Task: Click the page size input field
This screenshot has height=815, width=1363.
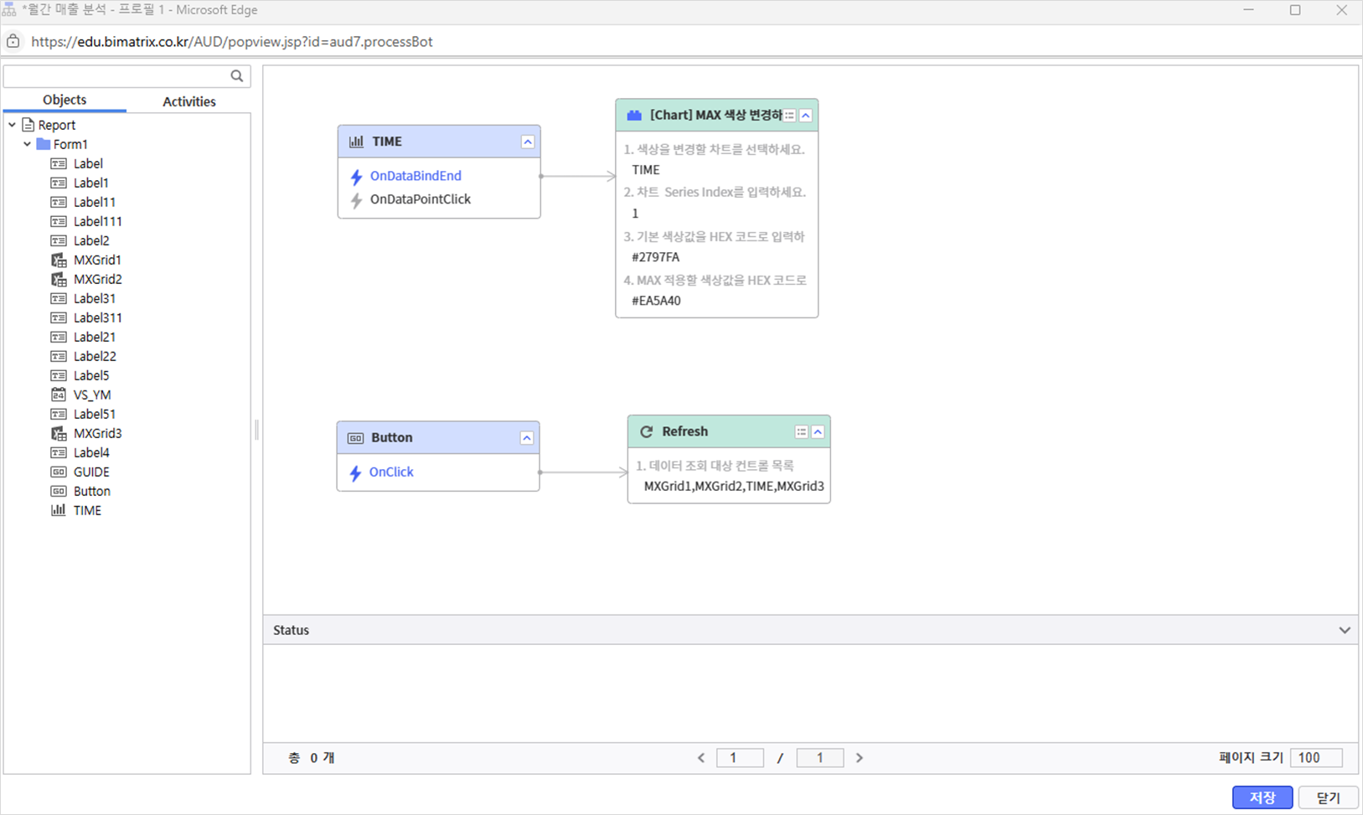Action: point(1315,757)
